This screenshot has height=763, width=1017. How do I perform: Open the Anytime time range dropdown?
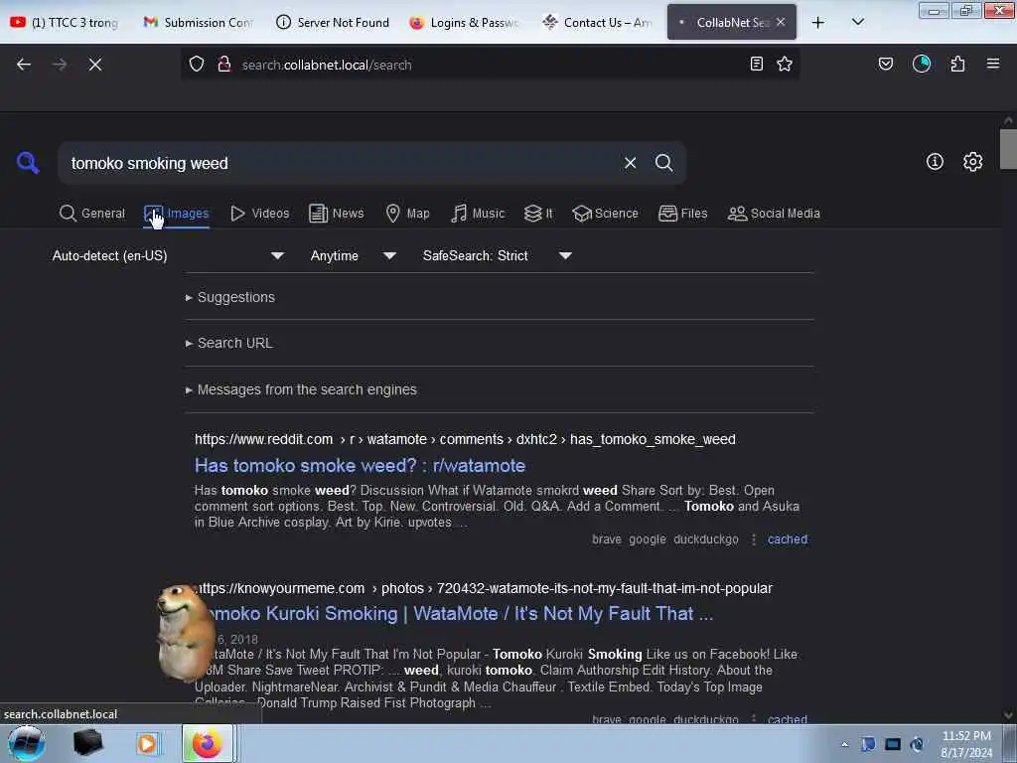point(353,255)
